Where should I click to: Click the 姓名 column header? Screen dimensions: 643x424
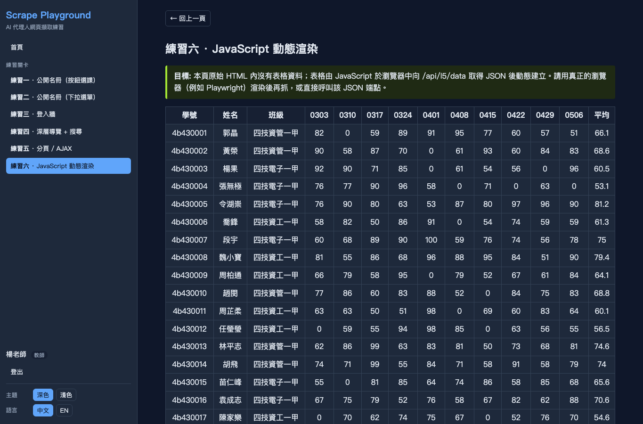(x=230, y=115)
